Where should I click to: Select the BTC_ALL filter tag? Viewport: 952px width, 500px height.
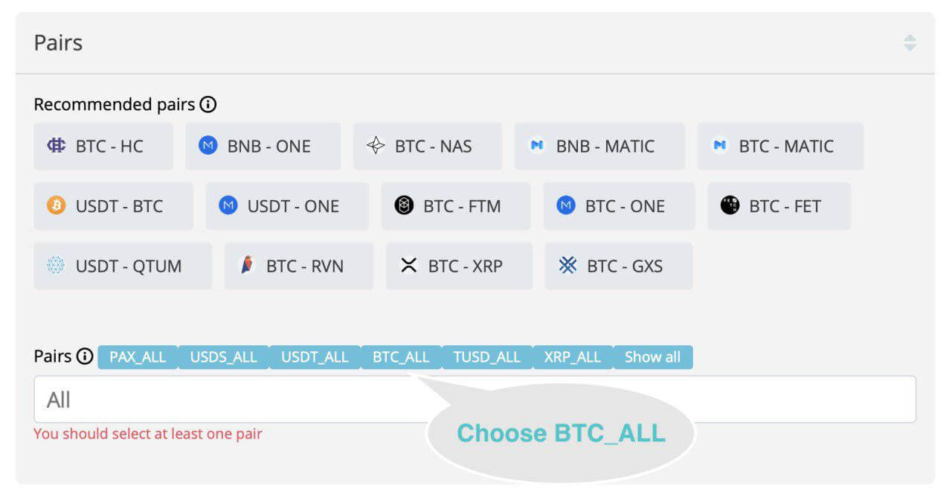(x=401, y=357)
